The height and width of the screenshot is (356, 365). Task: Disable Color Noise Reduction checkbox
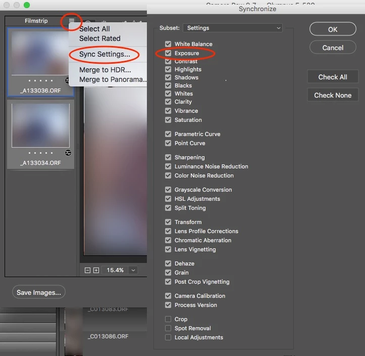[x=168, y=176]
